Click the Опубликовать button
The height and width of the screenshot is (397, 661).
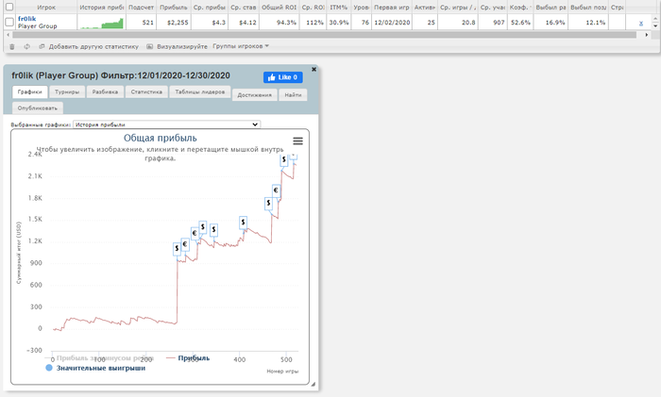[38, 108]
